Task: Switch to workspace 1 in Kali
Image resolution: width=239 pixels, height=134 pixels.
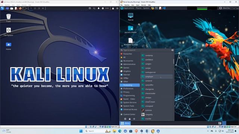Action: 31,8
